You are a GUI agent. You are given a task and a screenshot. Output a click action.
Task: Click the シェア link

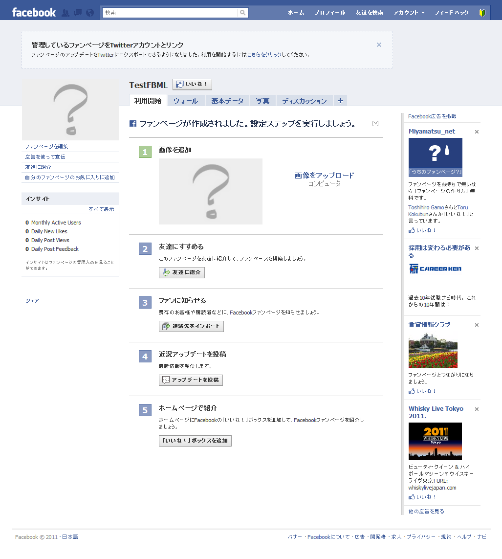[x=32, y=301]
